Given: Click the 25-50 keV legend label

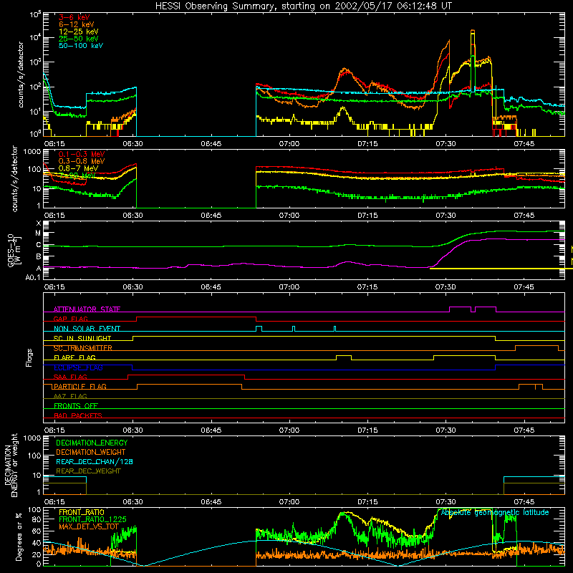Looking at the screenshot, I should (x=79, y=39).
